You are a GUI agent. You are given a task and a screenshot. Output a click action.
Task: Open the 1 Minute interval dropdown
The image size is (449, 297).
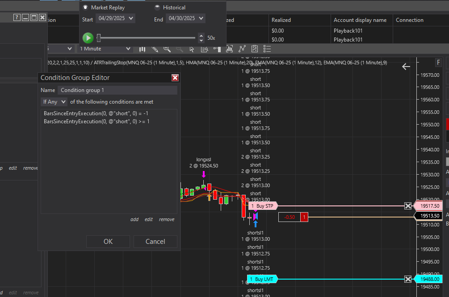pyautogui.click(x=105, y=49)
